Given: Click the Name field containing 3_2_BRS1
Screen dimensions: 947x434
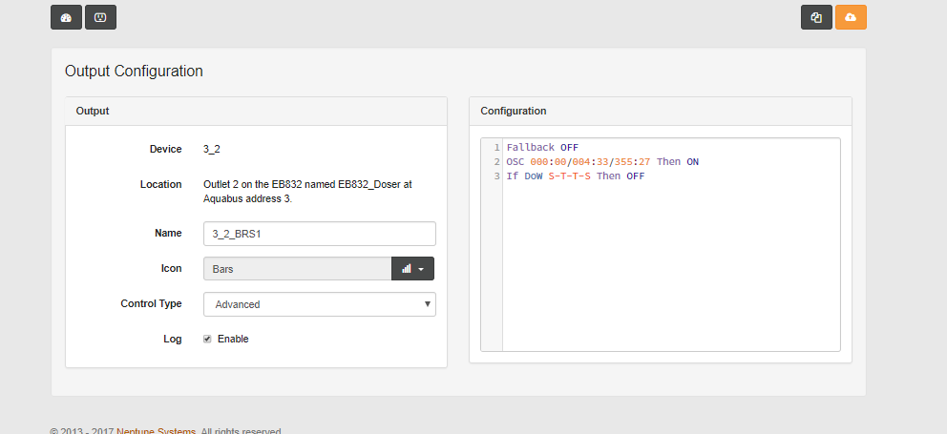Looking at the screenshot, I should point(320,234).
